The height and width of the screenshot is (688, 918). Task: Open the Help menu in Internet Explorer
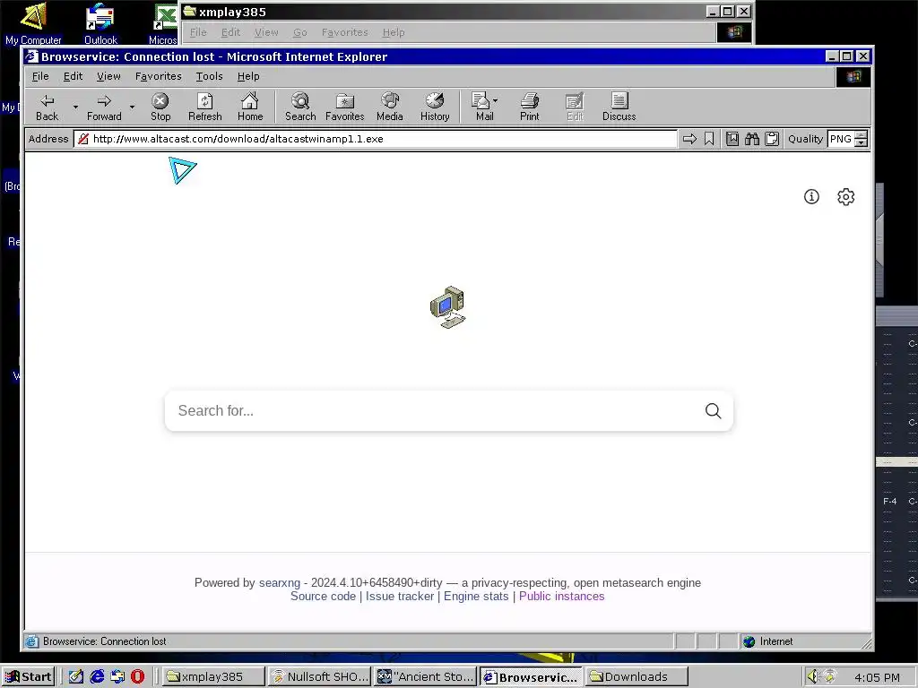[248, 76]
